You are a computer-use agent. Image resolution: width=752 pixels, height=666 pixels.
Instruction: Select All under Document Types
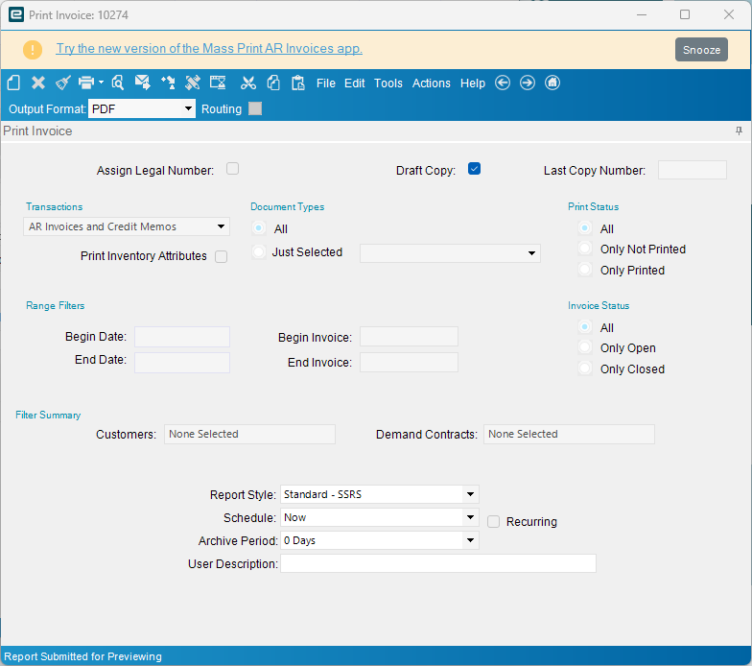259,228
